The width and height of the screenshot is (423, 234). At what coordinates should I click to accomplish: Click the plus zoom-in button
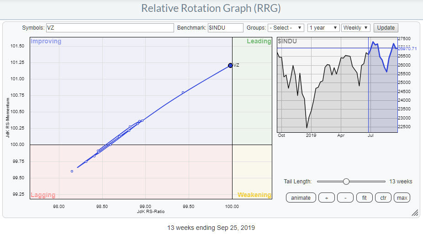tap(325, 198)
